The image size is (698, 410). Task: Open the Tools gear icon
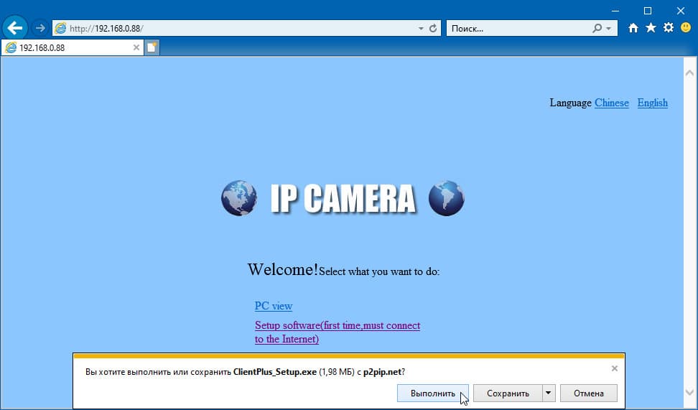click(668, 28)
